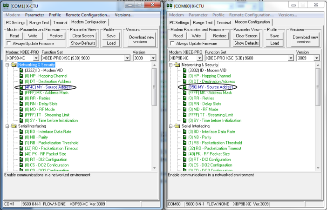Click the green icon beside BD - Interface Data Rate in COM1

point(20,131)
